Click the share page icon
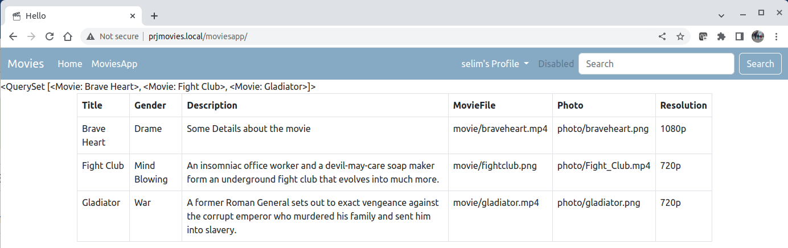Viewport: 788px width, 248px height. [662, 36]
